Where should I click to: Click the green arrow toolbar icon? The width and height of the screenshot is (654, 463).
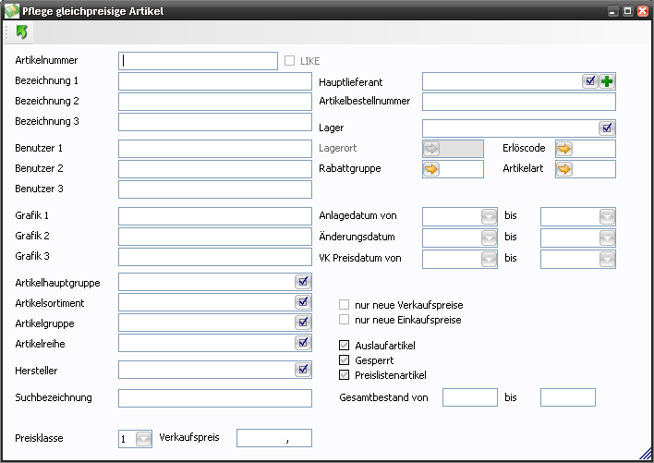point(21,32)
